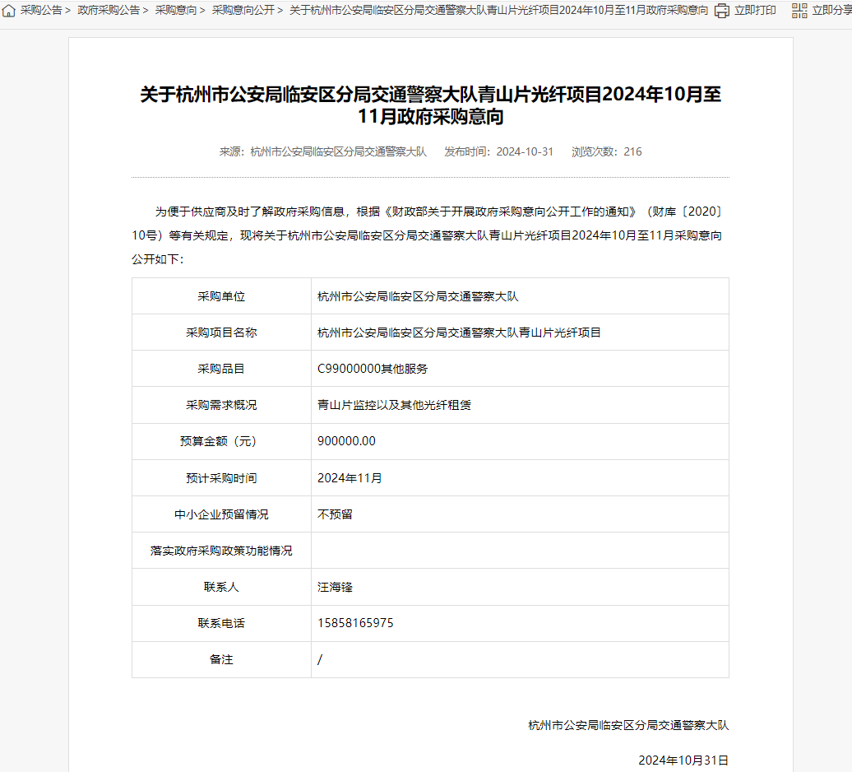Click source 杭州市公安局临安区分局交通警察大队 in header meta
The width and height of the screenshot is (852, 772).
339,151
